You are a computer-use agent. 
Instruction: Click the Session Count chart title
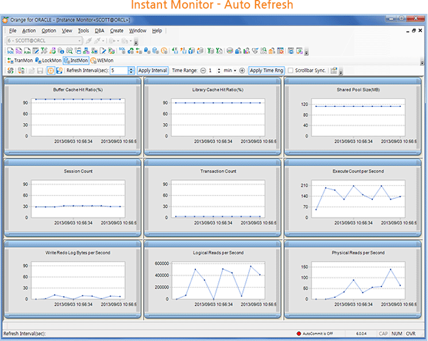point(78,171)
